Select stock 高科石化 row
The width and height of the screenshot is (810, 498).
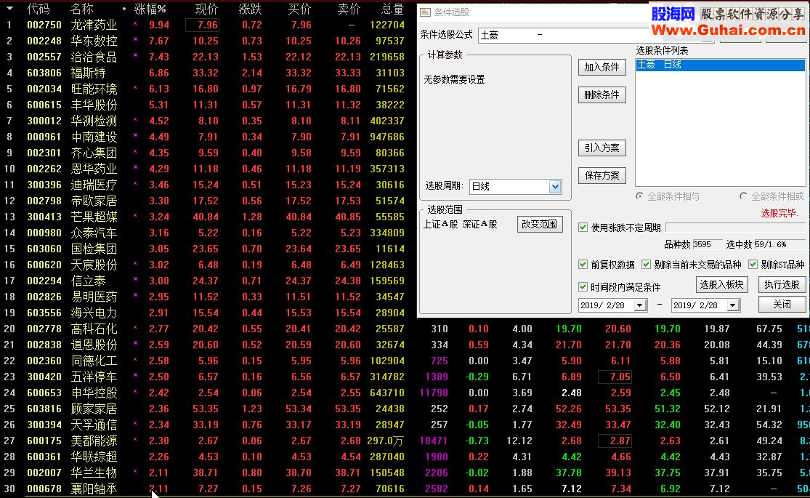405,329
